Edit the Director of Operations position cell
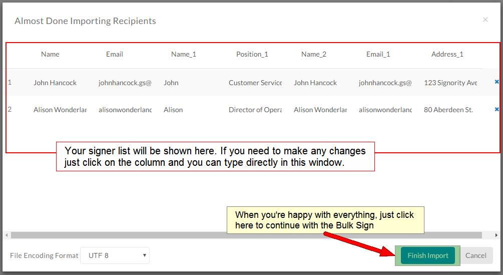Viewport: 503px width, 275px height. click(x=255, y=110)
